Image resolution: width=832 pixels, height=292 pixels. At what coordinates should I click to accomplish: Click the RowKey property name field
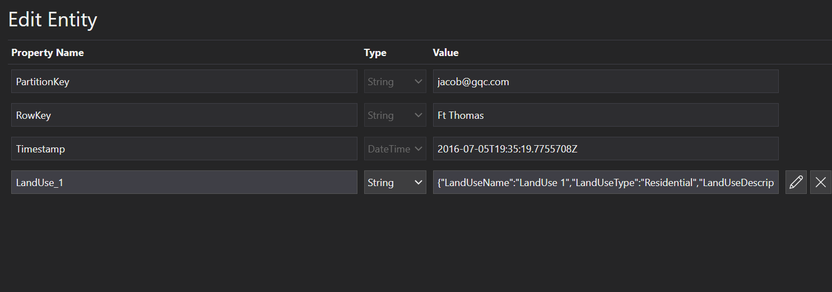(184, 115)
